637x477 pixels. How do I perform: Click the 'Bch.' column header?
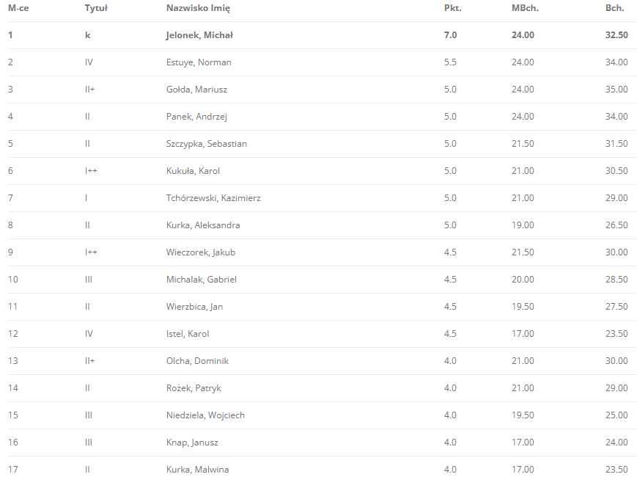point(615,8)
